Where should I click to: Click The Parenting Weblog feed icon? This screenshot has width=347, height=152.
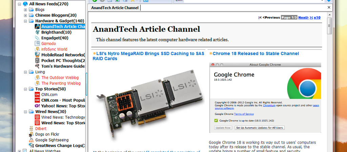coord(37,83)
